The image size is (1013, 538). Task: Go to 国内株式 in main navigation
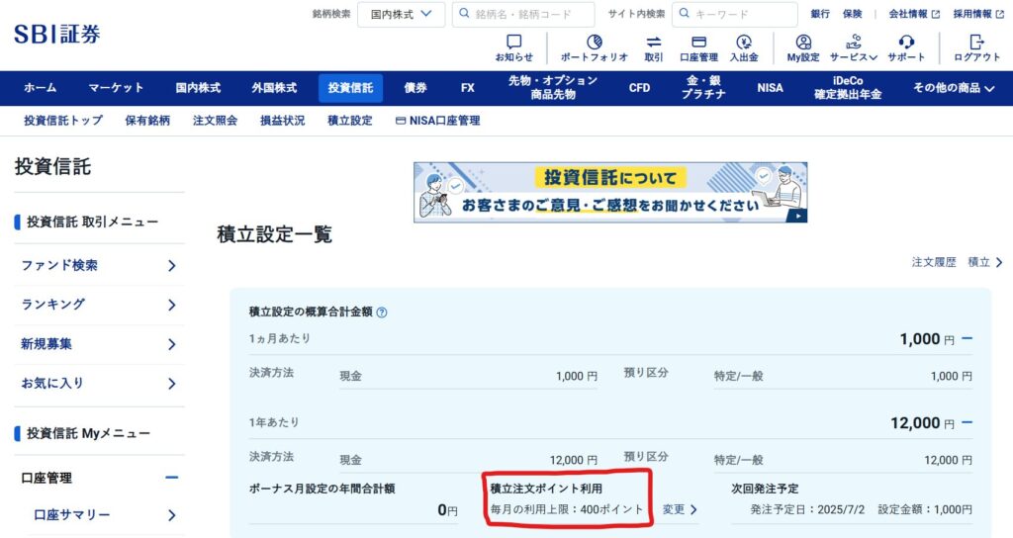(198, 88)
